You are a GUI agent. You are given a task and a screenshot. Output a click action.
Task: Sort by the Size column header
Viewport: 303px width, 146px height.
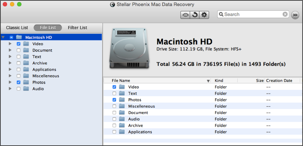(x=251, y=81)
